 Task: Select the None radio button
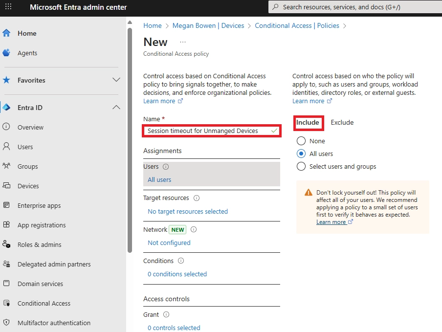click(x=301, y=141)
